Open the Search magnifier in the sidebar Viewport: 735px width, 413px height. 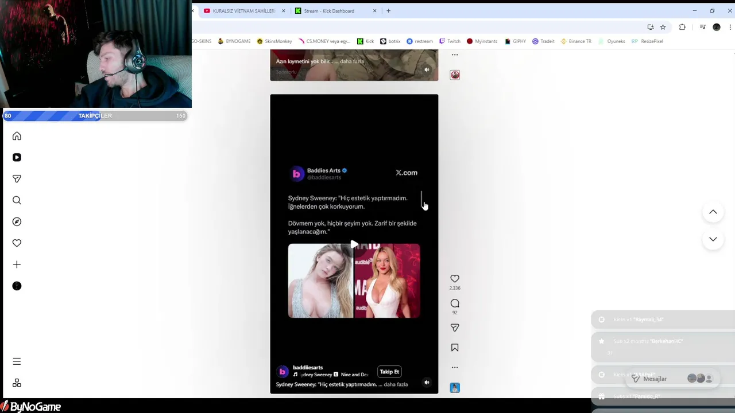pyautogui.click(x=17, y=200)
